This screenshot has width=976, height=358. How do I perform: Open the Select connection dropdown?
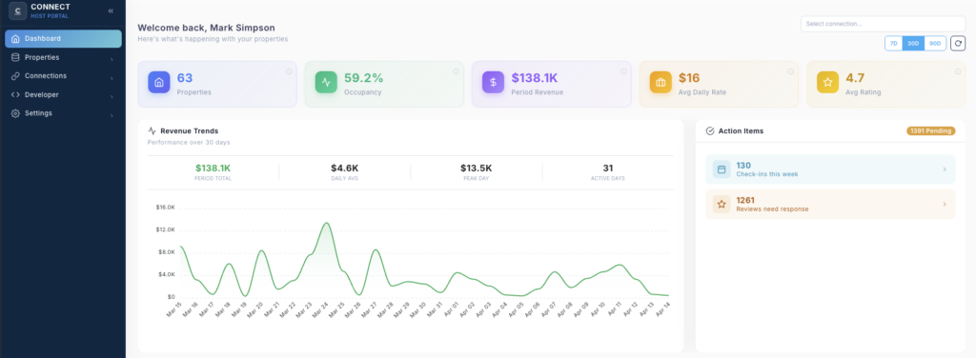[x=883, y=24]
